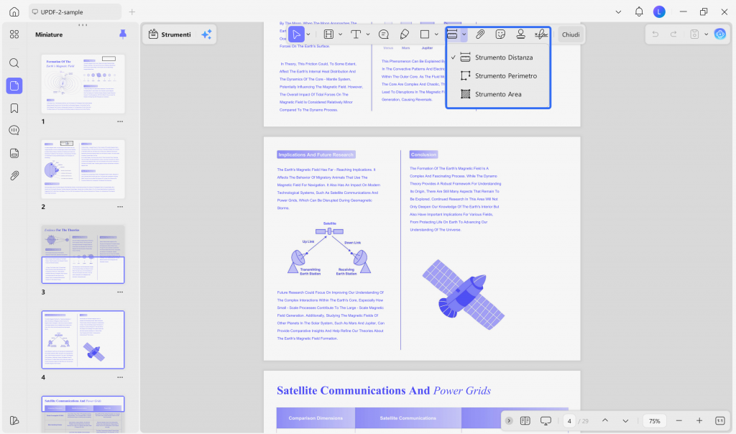Image resolution: width=736 pixels, height=434 pixels.
Task: Change the page display layout
Action: pyautogui.click(x=525, y=421)
